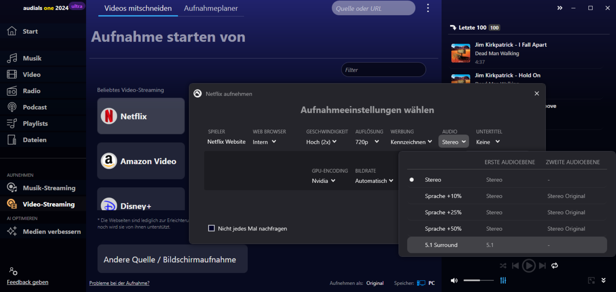
Task: Choose the 5.1 Surround audio option
Action: coord(441,245)
